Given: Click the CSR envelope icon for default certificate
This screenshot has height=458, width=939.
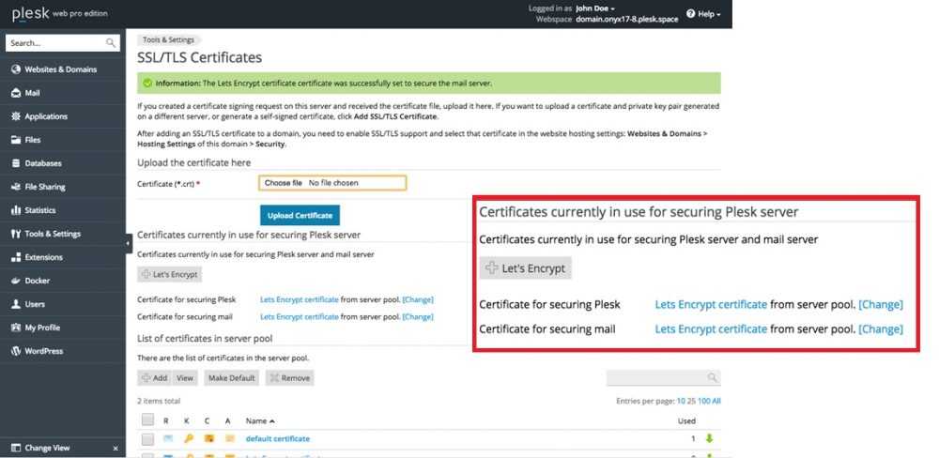Looking at the screenshot, I should pyautogui.click(x=168, y=439).
